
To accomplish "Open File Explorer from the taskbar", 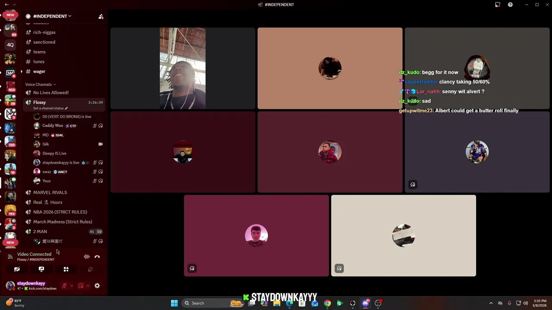I will (x=276, y=303).
